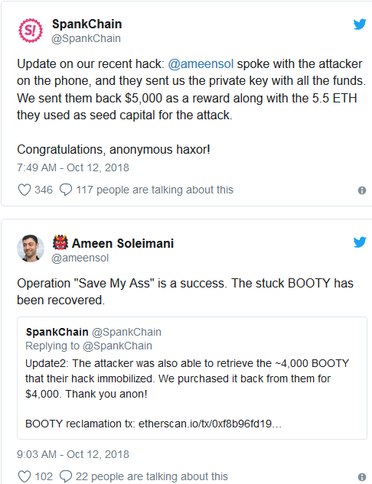Open replies via speech bubble on Ameen's tweet
The image size is (372, 484).
[66, 476]
